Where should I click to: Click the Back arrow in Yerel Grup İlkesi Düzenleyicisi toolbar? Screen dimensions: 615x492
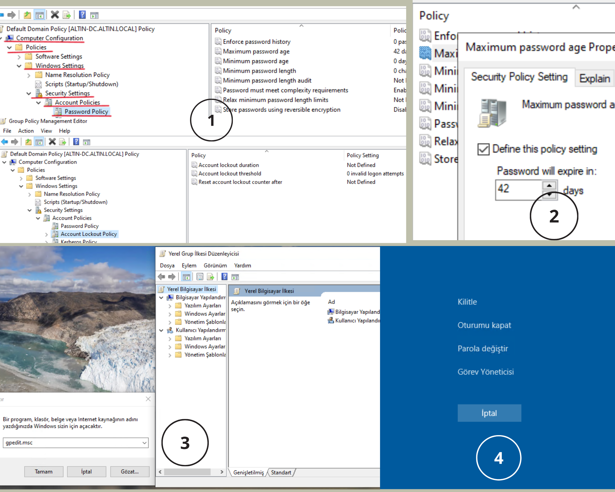click(161, 277)
